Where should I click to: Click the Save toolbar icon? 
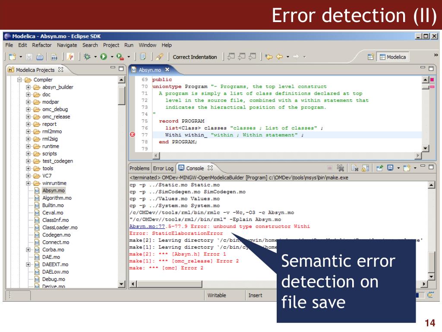pyautogui.click(x=29, y=57)
